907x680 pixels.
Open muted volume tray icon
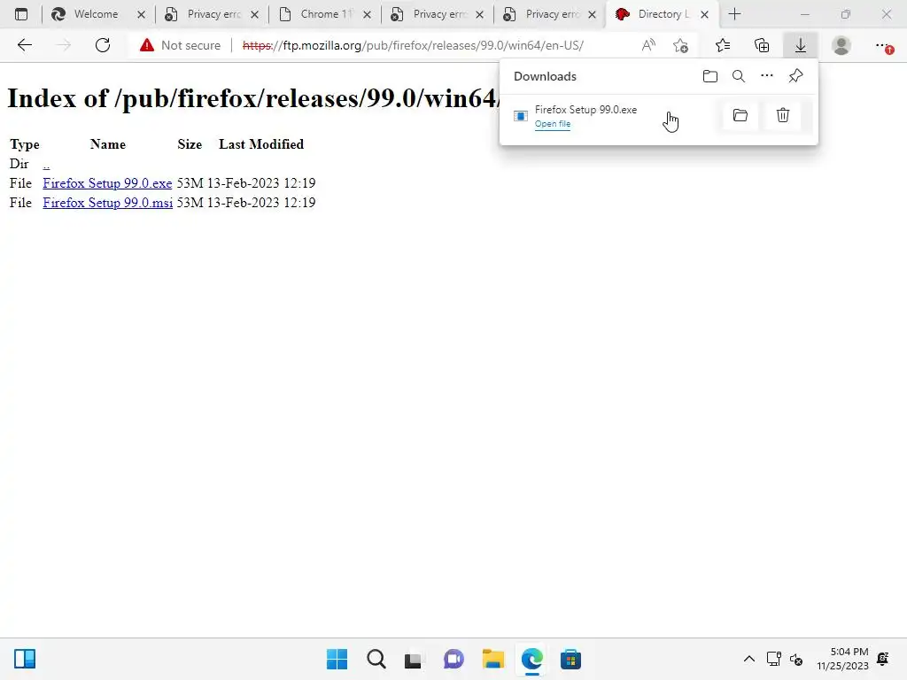pyautogui.click(x=796, y=659)
